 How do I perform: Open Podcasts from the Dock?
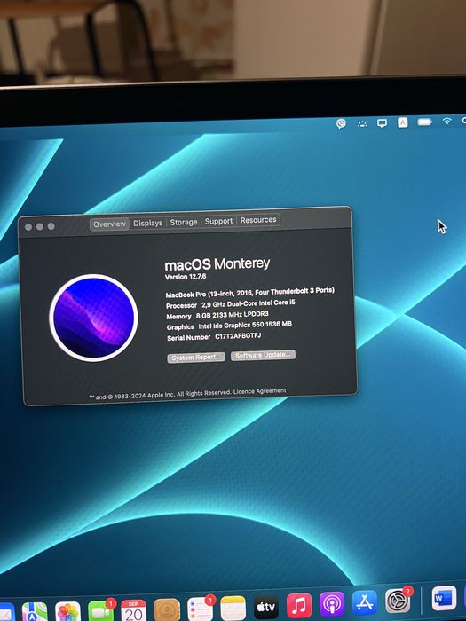point(332,604)
